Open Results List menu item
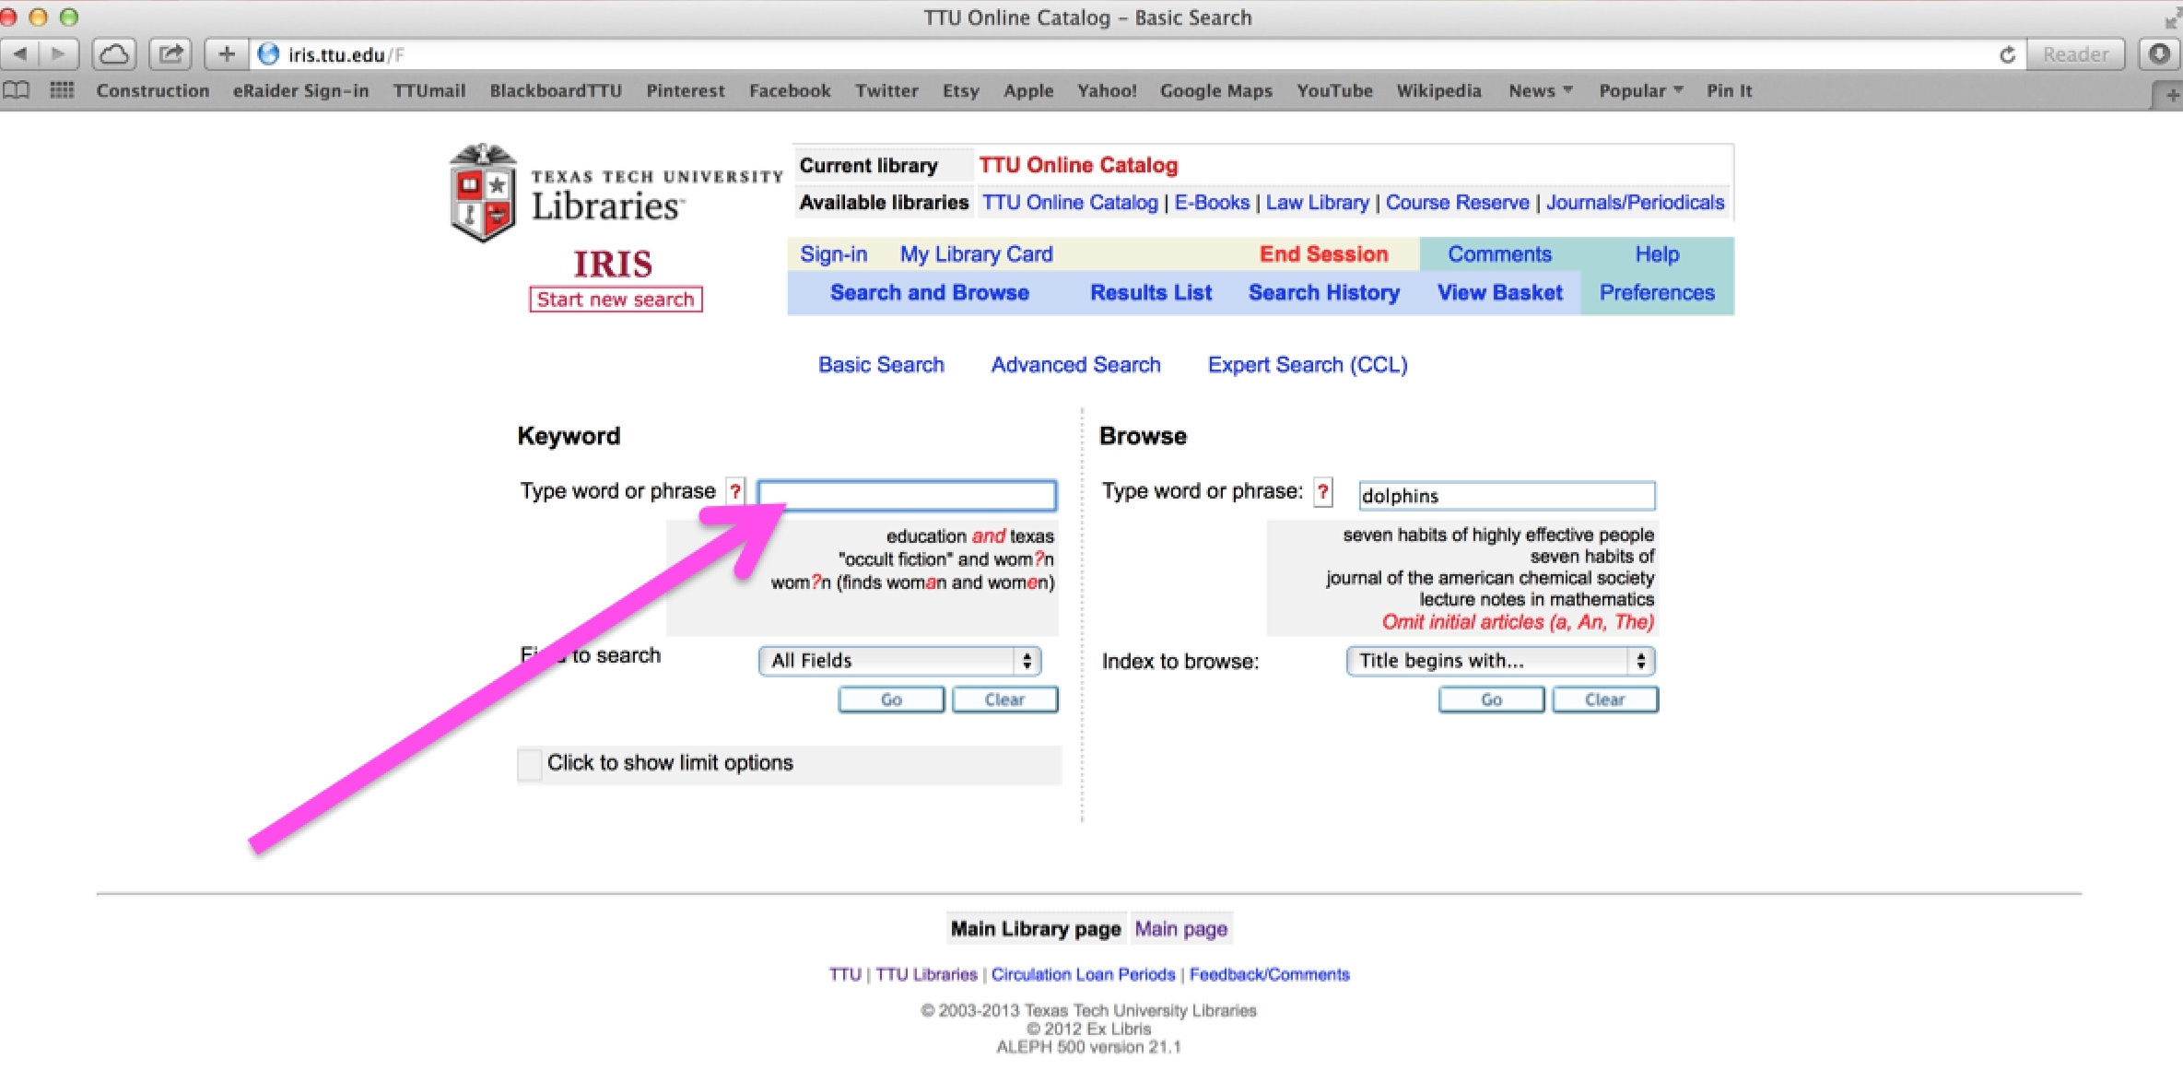 coord(1151,292)
